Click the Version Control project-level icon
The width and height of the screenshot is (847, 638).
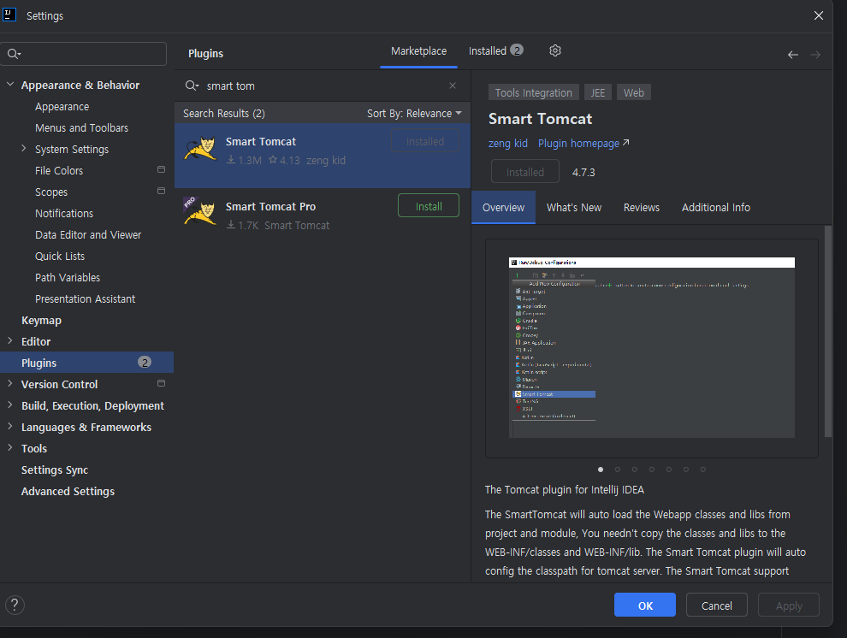click(x=161, y=383)
